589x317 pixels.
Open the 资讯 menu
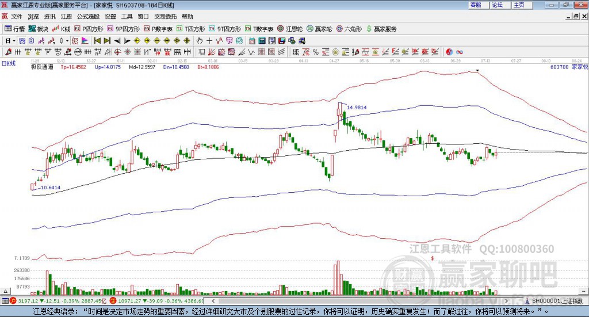49,17
